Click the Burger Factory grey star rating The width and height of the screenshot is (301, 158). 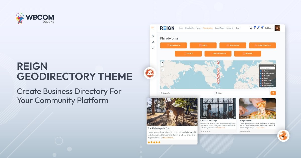245,131
